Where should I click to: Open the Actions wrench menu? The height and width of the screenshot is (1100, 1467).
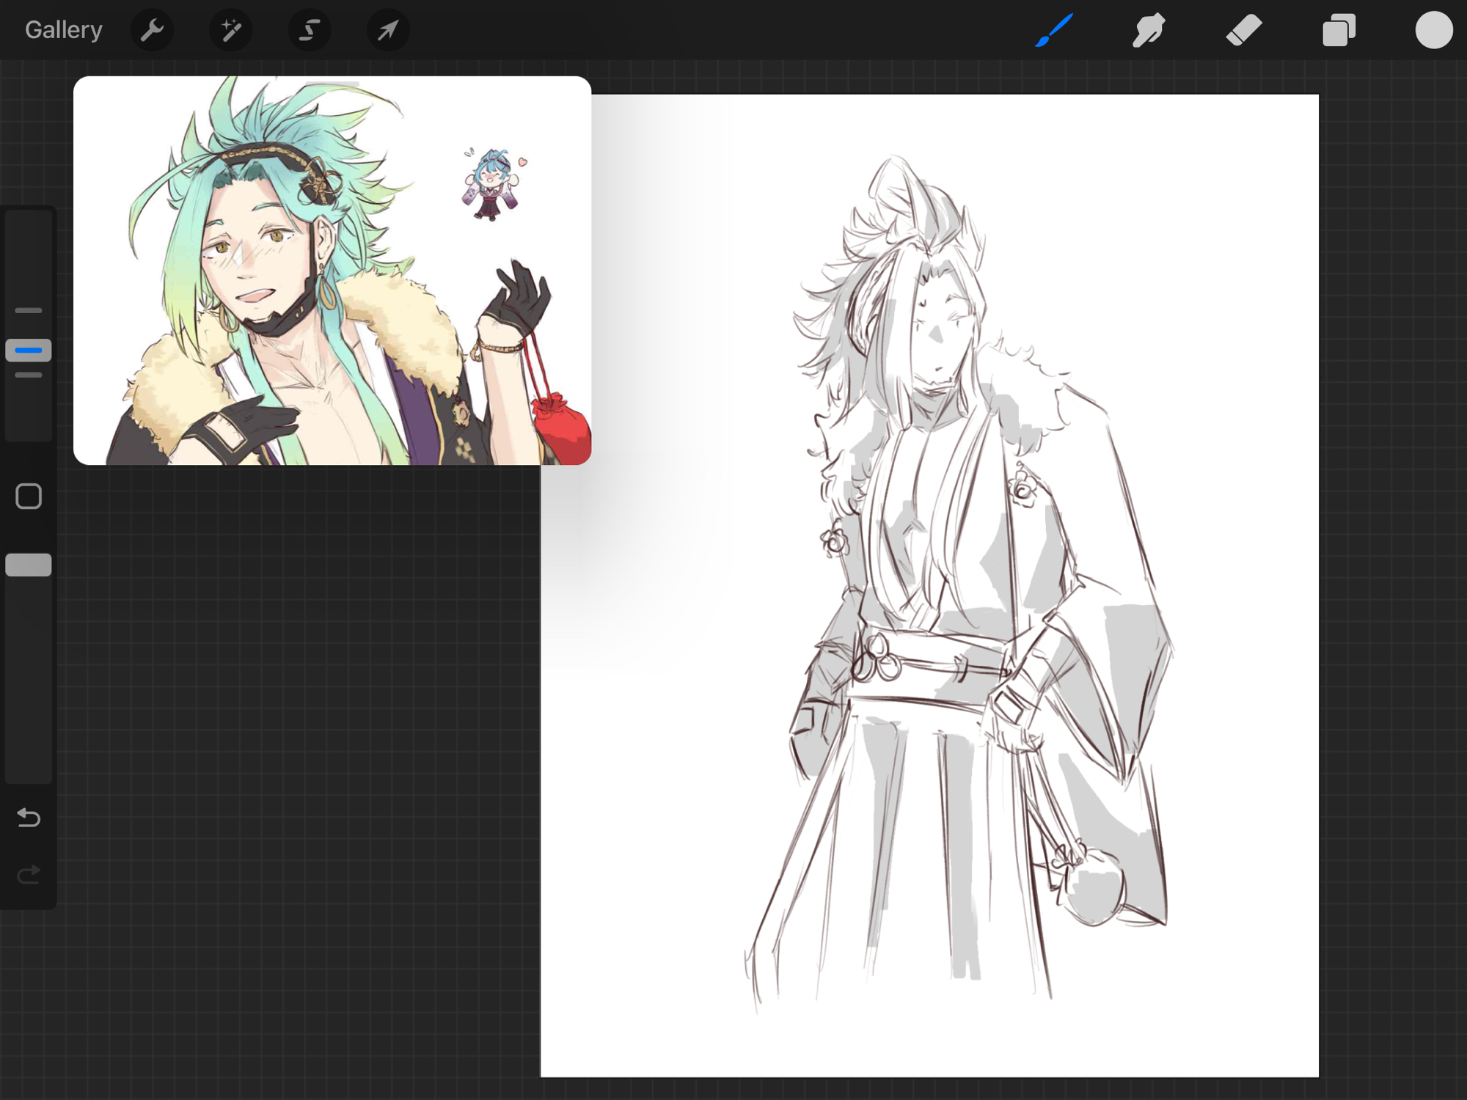point(152,30)
